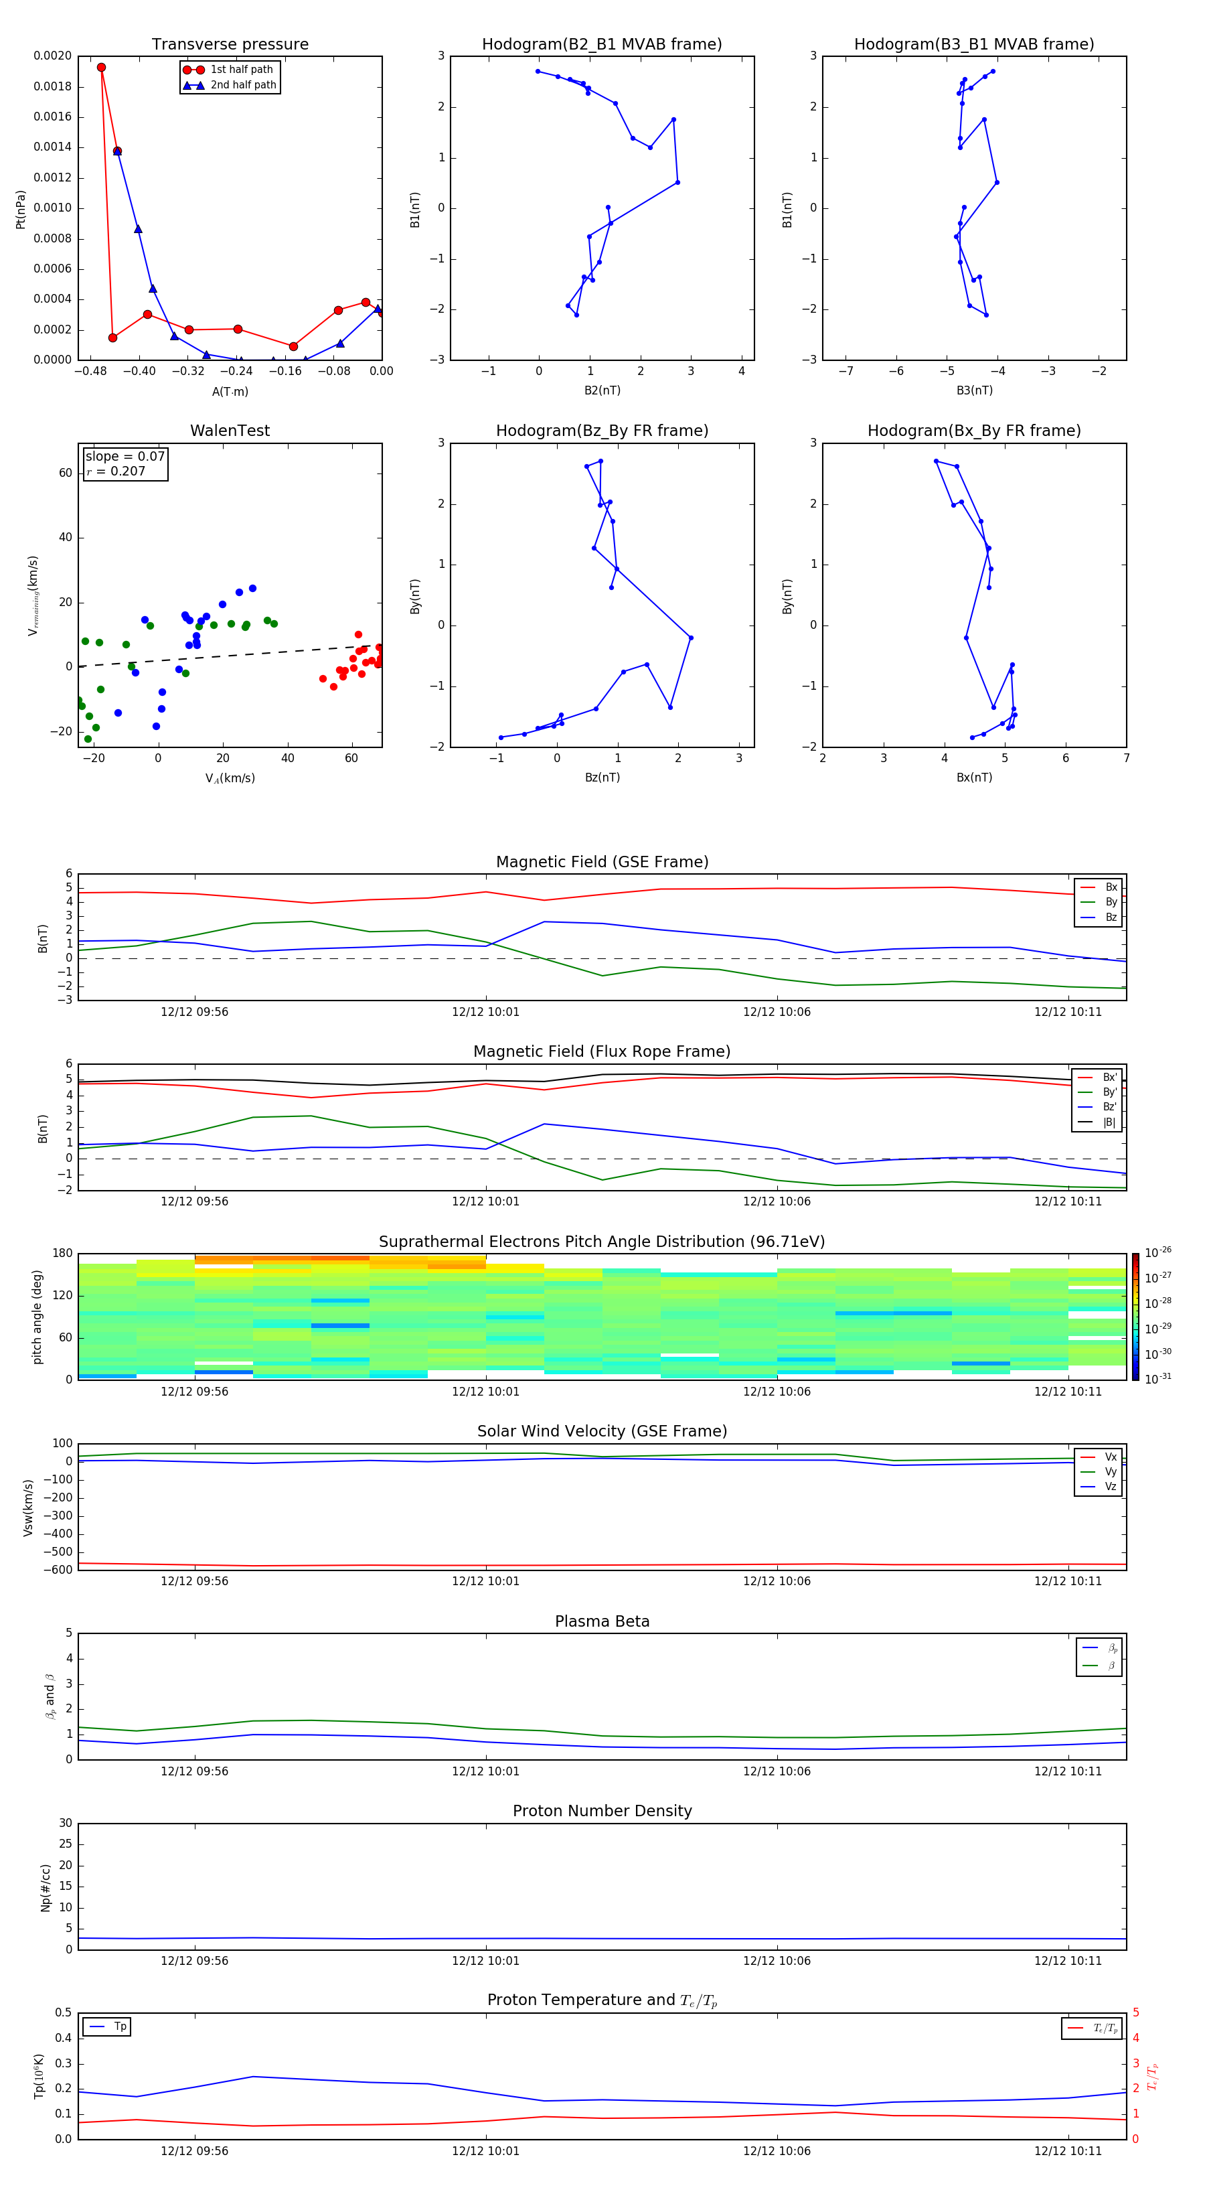1205x2210 pixels.
Task: Click the 'WalenTest' plot title
Action: 230,431
